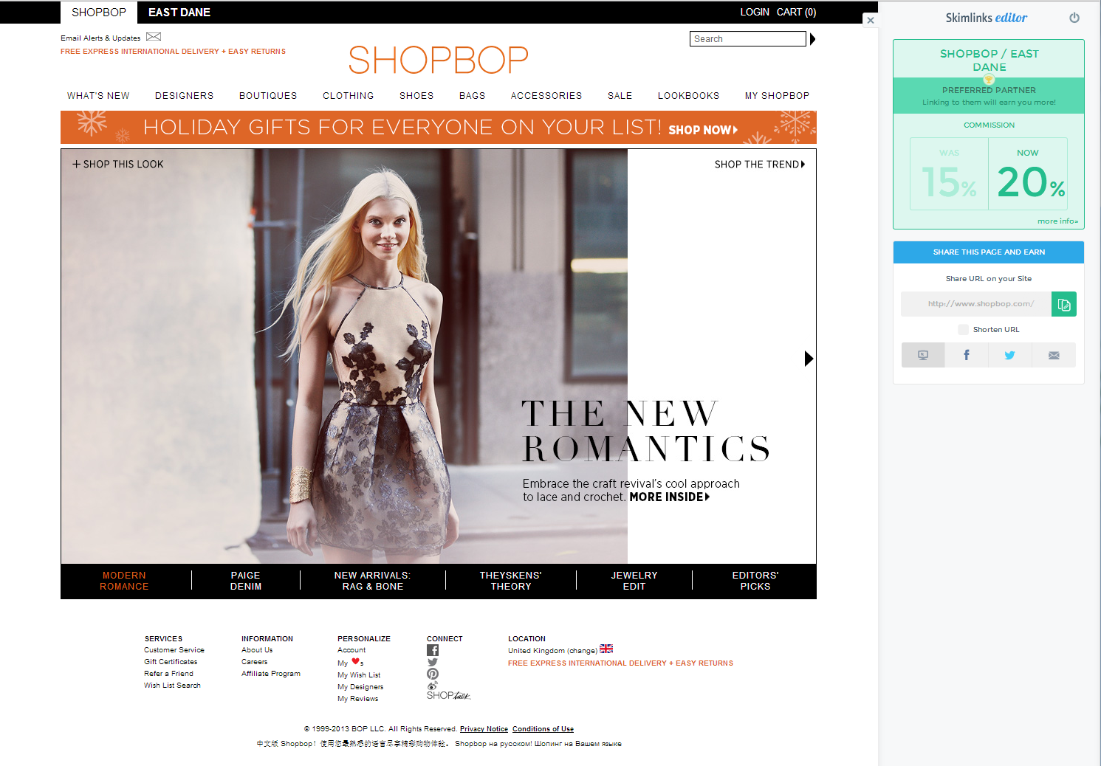Click Shop Now on the holiday banner

click(x=703, y=130)
